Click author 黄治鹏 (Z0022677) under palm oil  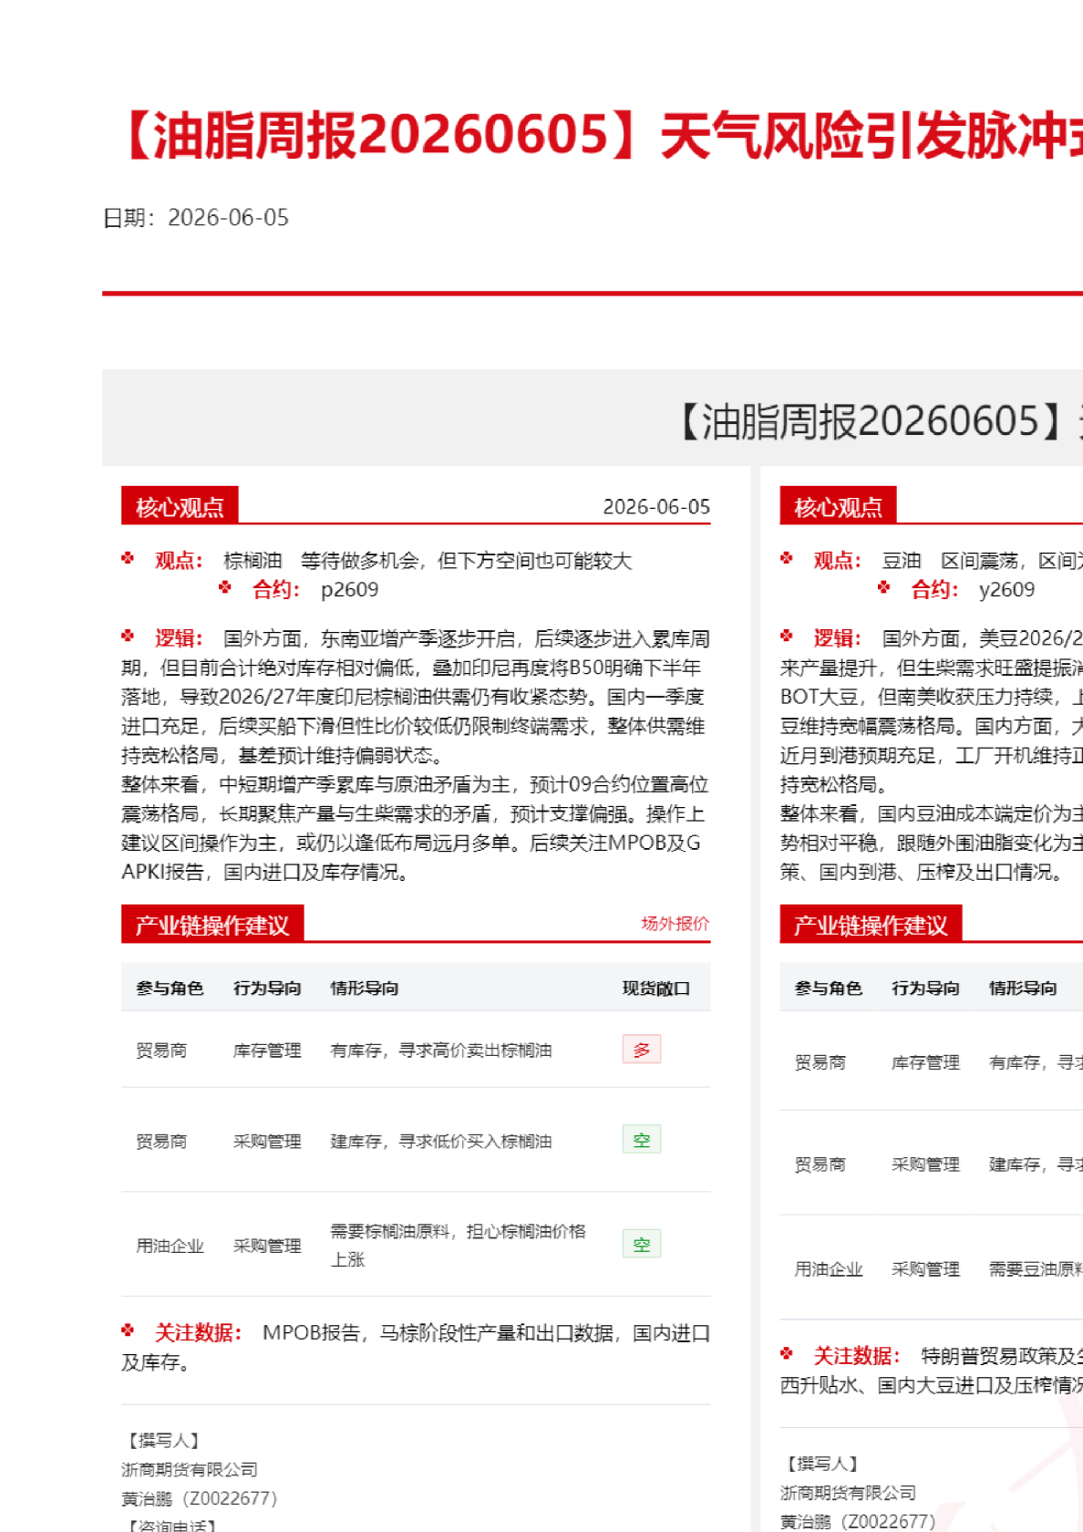coord(200,1498)
